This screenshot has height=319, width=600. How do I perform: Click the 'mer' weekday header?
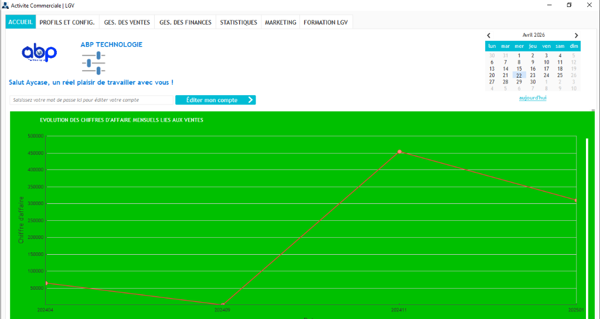[519, 46]
